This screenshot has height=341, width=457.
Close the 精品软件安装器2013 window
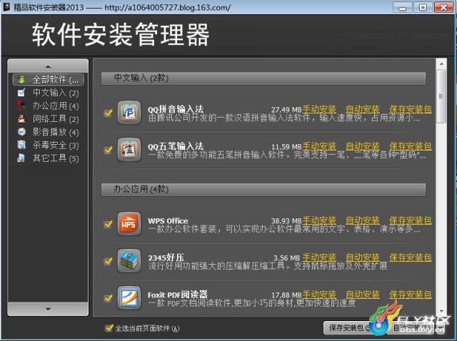click(x=443, y=7)
